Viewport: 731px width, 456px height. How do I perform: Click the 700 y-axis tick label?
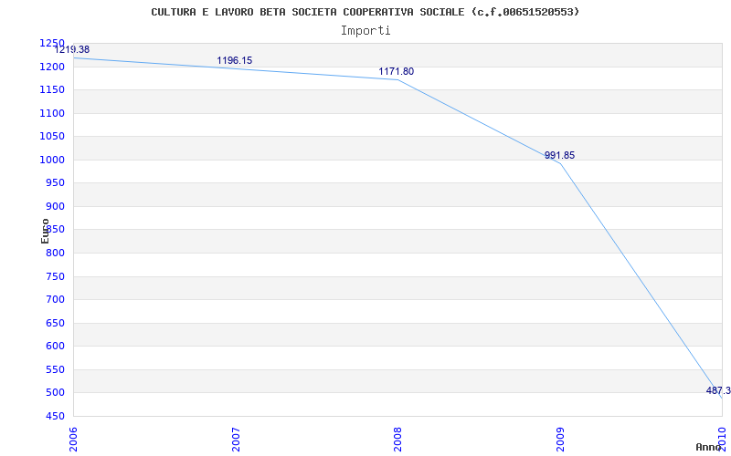click(55, 300)
